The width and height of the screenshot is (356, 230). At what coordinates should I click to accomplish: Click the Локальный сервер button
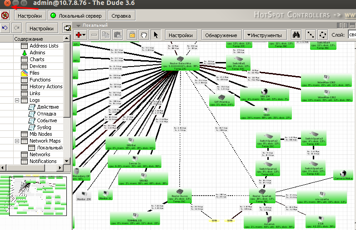tap(77, 16)
